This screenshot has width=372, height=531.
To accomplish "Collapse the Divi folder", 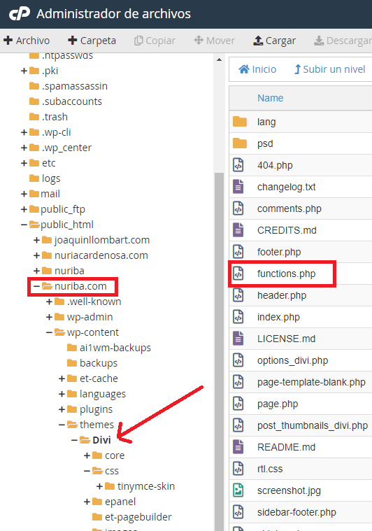I will pos(74,440).
